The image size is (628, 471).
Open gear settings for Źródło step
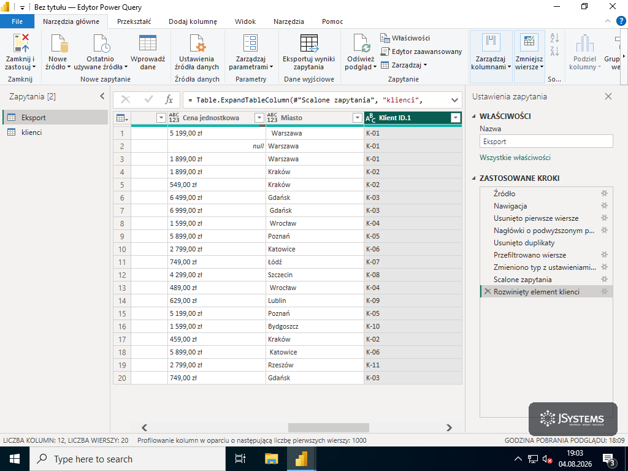pos(604,193)
